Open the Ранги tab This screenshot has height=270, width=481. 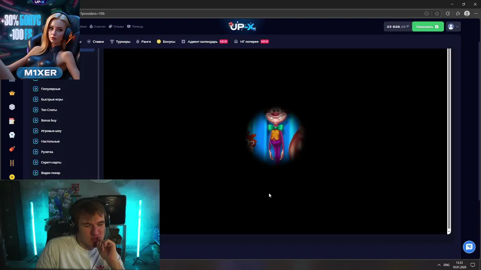[143, 42]
